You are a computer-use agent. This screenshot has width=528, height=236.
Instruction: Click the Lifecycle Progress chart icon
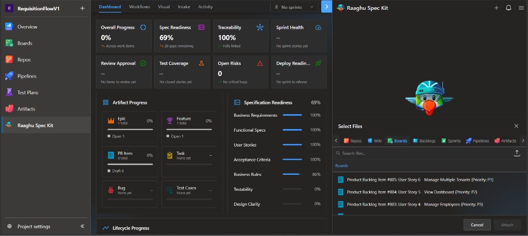click(106, 228)
